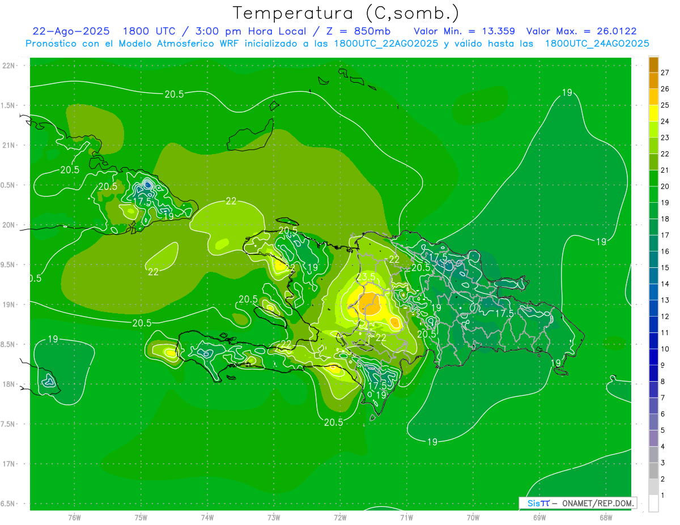Click the '19N' latitude axis label

[8, 305]
